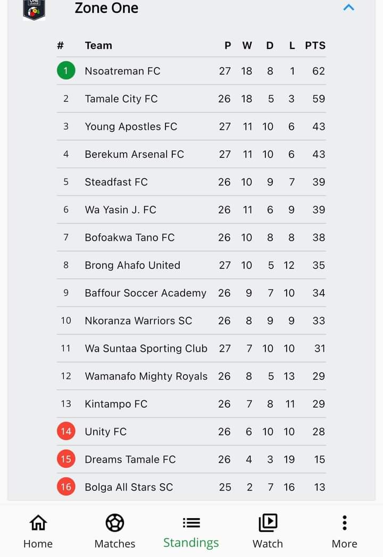Image resolution: width=383 pixels, height=557 pixels.
Task: Select Berekum Arsenal FC entry
Action: (191, 154)
